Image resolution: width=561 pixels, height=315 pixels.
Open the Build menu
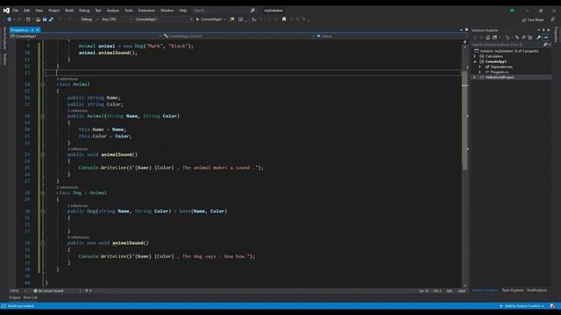[x=69, y=10]
